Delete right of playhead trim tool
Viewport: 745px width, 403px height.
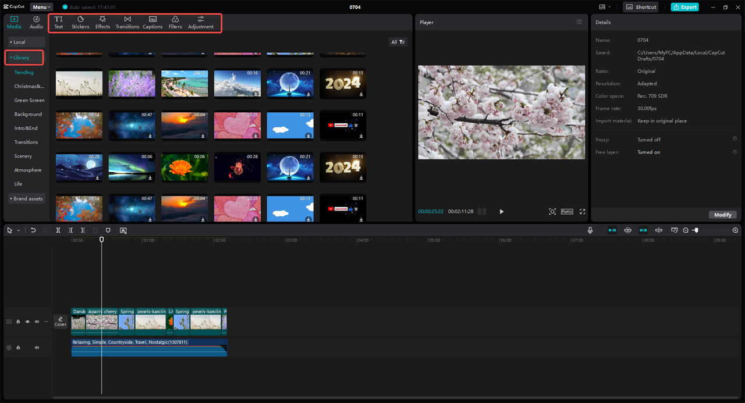83,230
